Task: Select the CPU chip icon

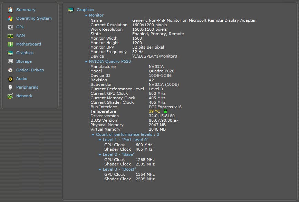Action: [10, 27]
